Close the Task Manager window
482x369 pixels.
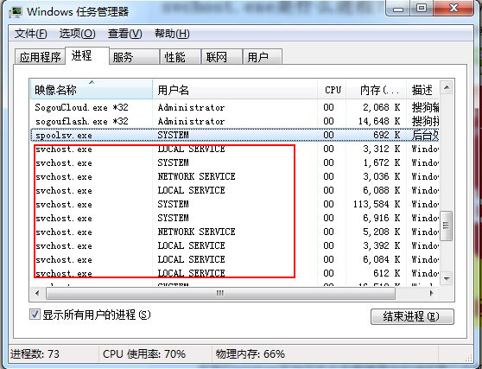(453, 9)
